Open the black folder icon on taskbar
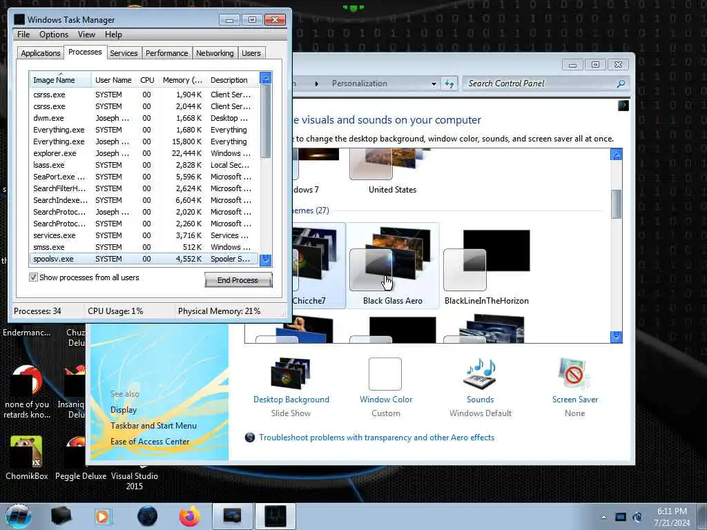The width and height of the screenshot is (707, 530). point(61,516)
